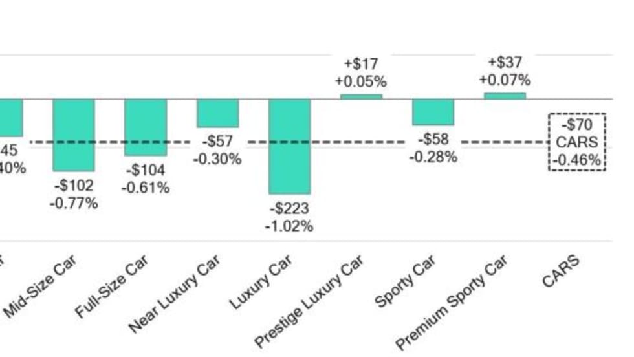Select the tall Luxury Car bar
This screenshot has height=357, width=634.
(x=290, y=146)
